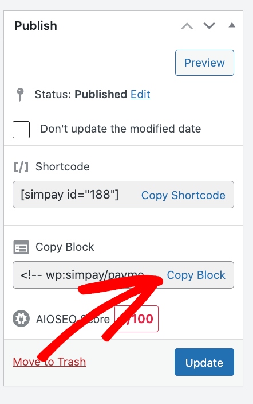Edit the Published status
This screenshot has width=253, height=404.
pyautogui.click(x=140, y=94)
